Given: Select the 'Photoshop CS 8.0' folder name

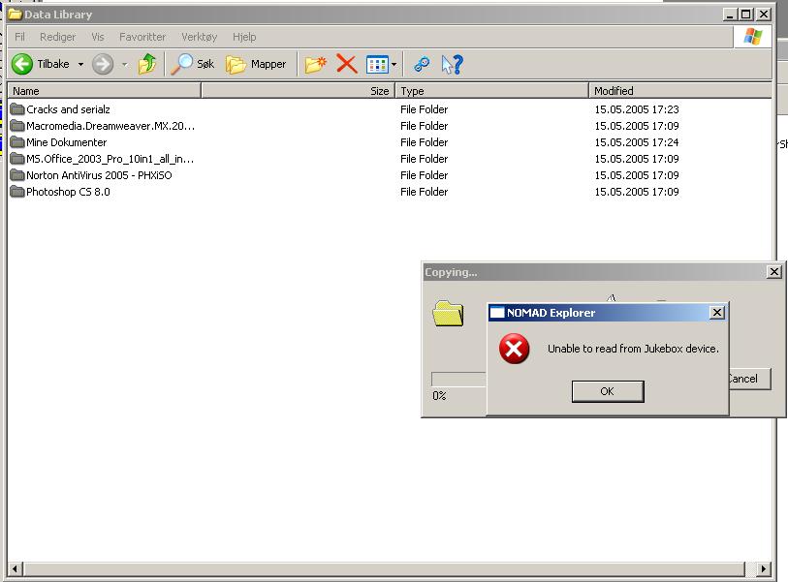Looking at the screenshot, I should coord(68,192).
